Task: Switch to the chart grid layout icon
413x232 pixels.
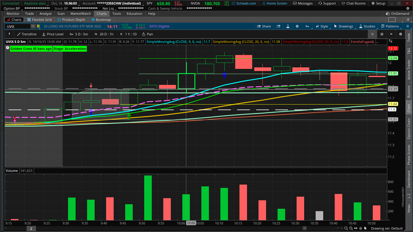Action: (382, 34)
